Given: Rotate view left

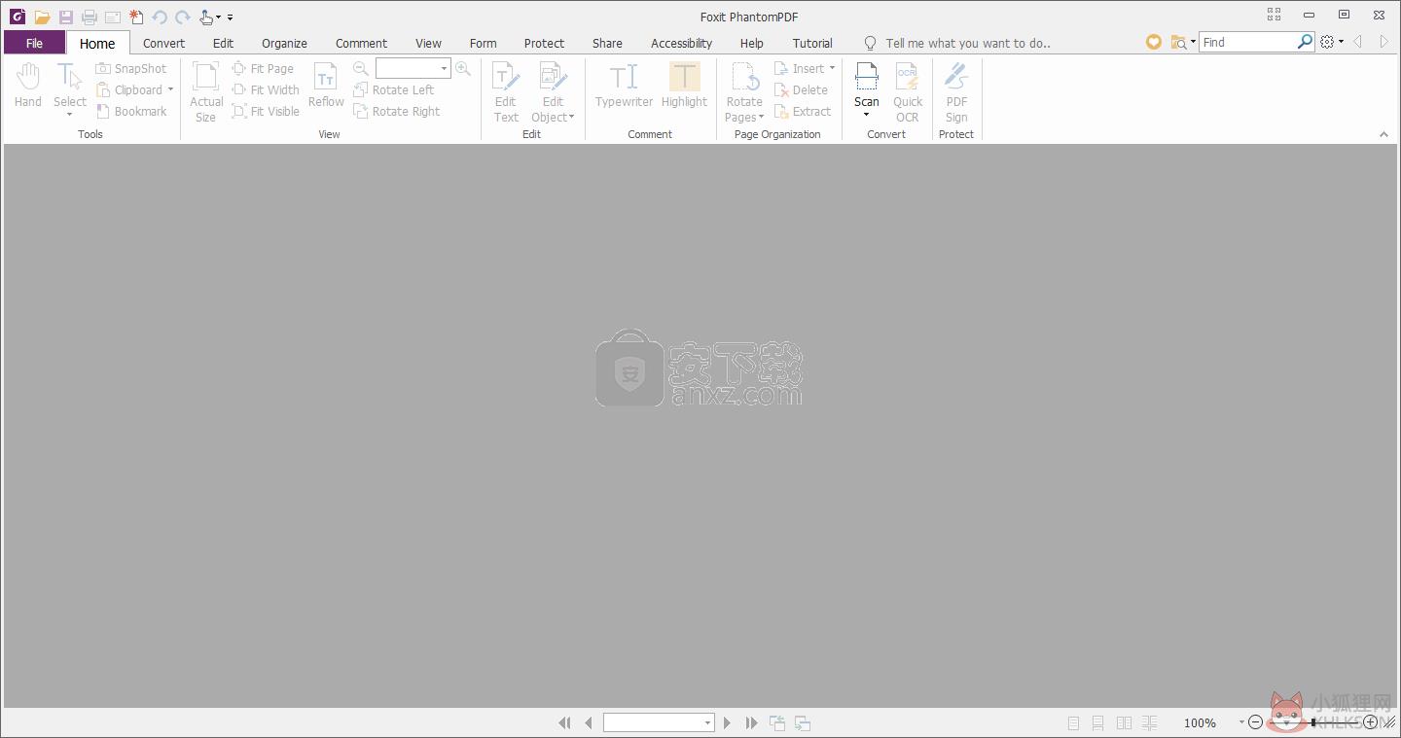Looking at the screenshot, I should [394, 90].
